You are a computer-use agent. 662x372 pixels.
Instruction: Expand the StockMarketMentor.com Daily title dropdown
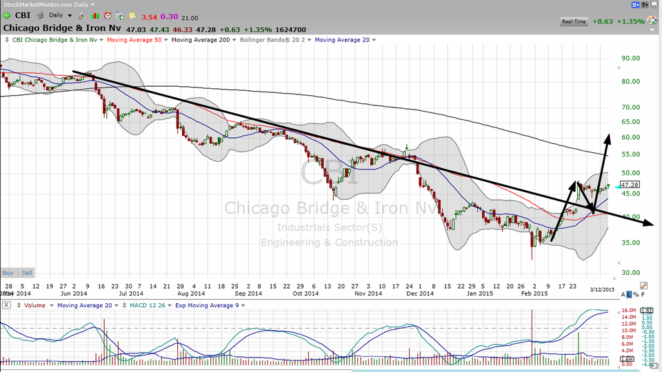click(92, 5)
